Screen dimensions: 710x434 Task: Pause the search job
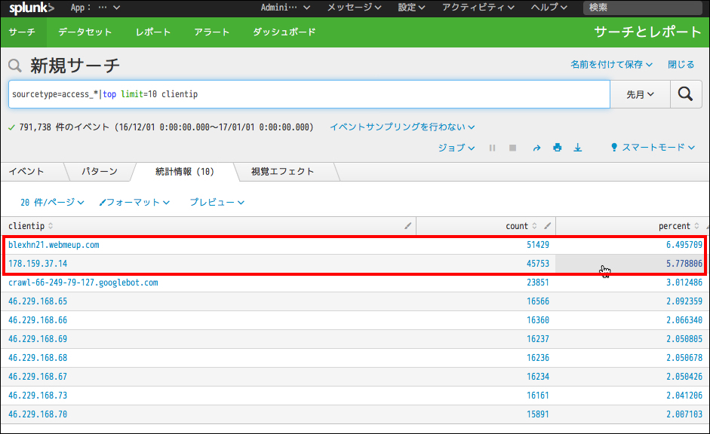[493, 148]
